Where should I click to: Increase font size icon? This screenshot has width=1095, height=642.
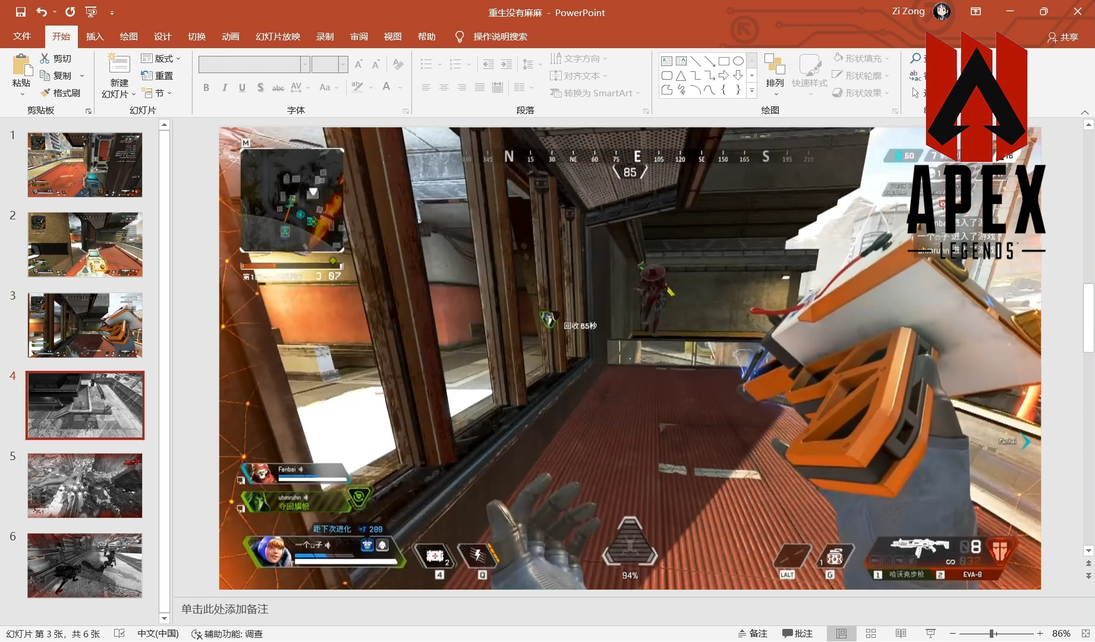click(x=358, y=64)
